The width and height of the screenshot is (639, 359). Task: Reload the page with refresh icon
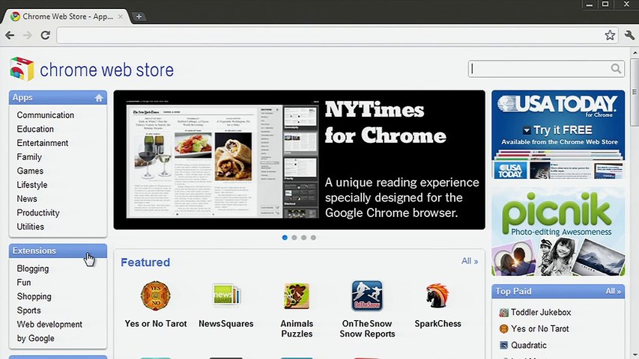(x=45, y=35)
